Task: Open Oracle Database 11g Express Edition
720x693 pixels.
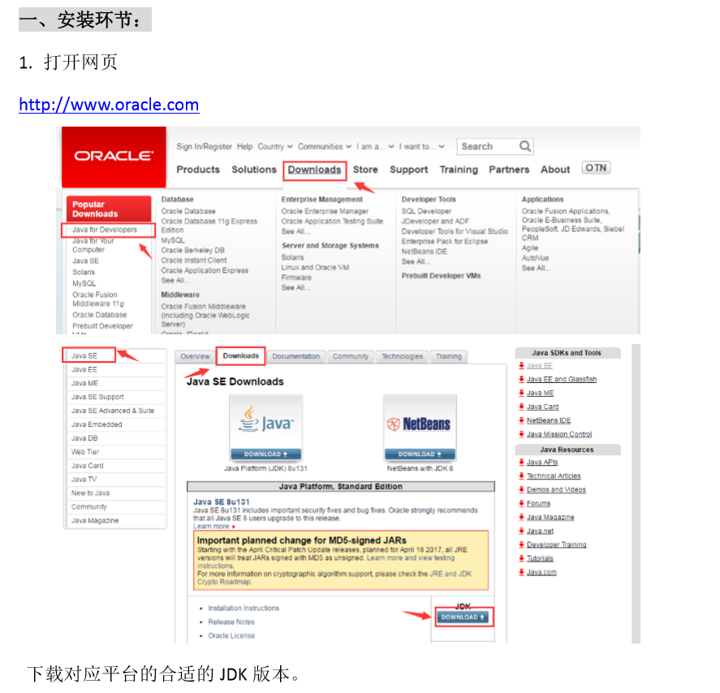Action: (x=209, y=226)
